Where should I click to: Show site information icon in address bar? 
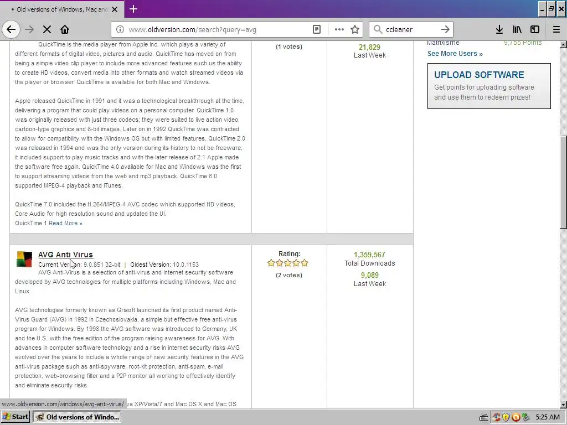120,29
